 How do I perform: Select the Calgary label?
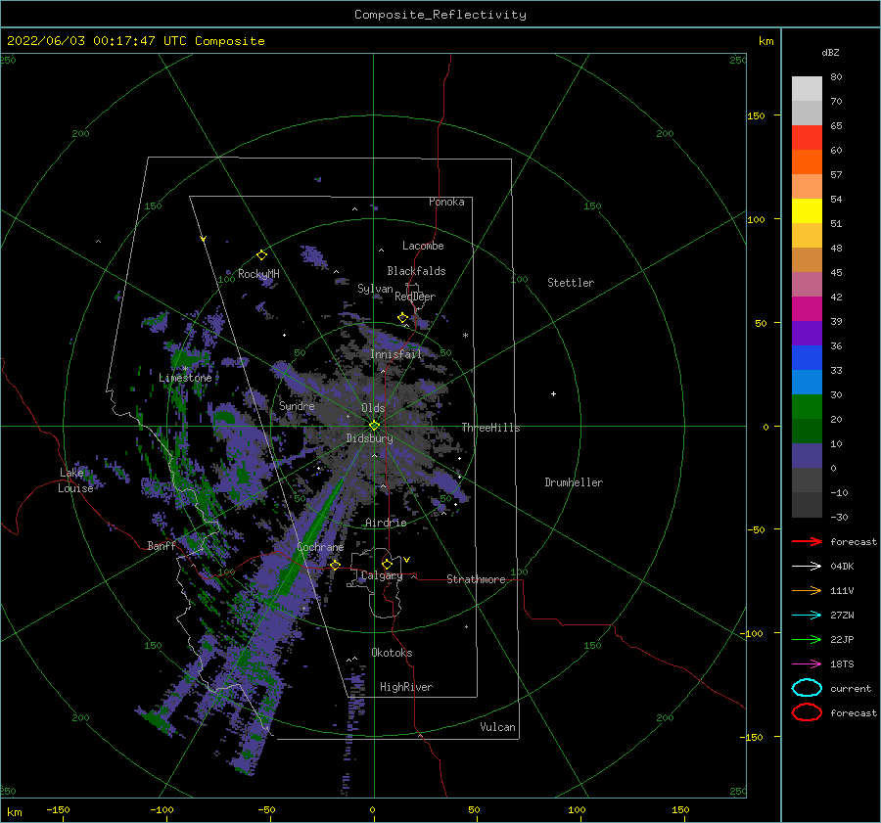click(x=382, y=575)
